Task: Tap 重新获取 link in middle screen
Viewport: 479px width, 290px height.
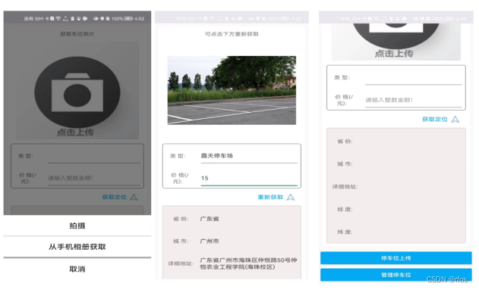Action: click(x=270, y=197)
